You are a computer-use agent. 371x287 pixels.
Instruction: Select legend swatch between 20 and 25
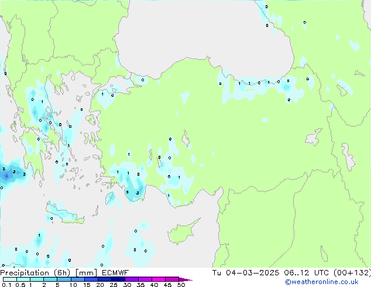[x=105, y=279]
